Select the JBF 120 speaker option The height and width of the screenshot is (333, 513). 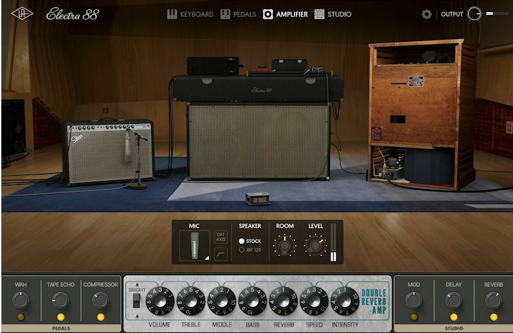point(250,250)
